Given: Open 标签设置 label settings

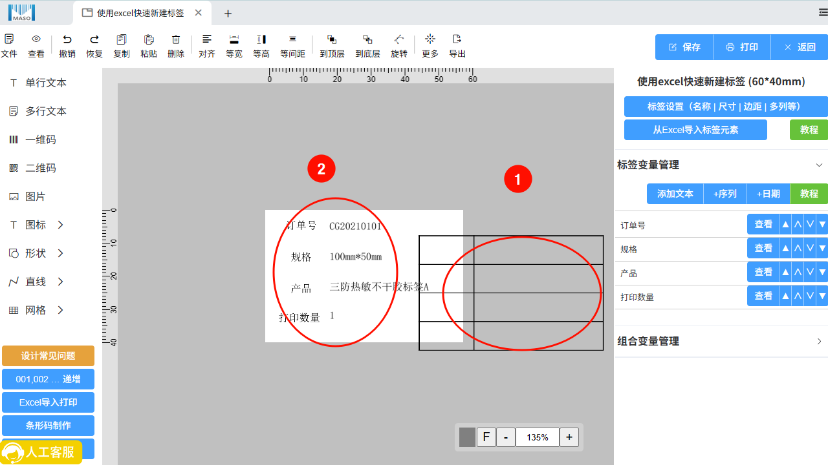Looking at the screenshot, I should pos(726,107).
